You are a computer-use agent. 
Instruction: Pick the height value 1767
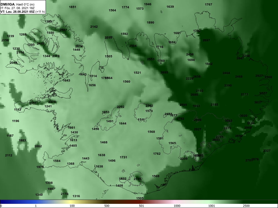(209, 5)
